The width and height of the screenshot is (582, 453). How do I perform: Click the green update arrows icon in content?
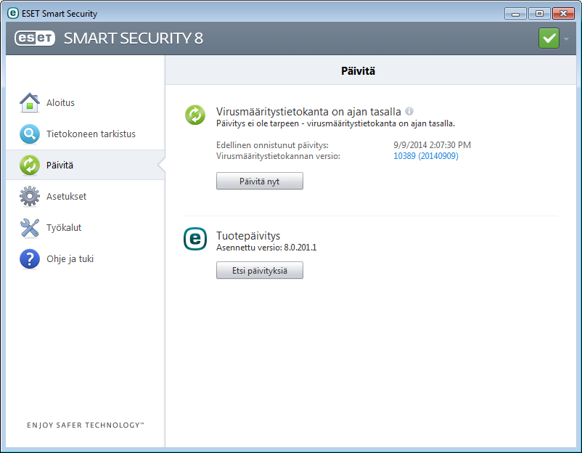pyautogui.click(x=195, y=115)
